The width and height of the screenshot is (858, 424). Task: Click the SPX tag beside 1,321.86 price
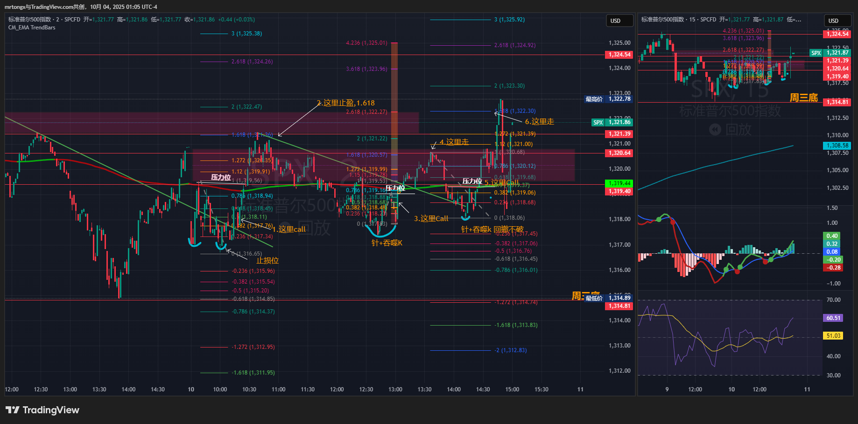(x=598, y=122)
